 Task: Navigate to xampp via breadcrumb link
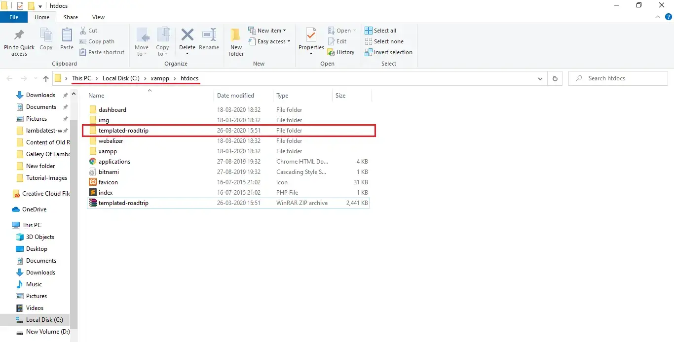point(160,78)
